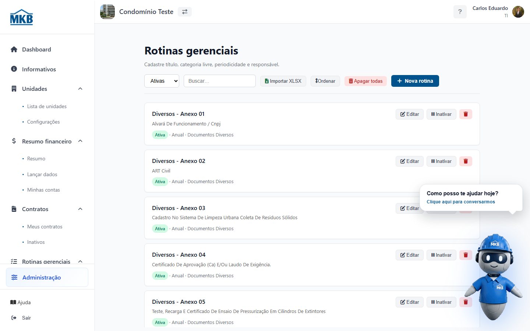Collapse the Resumo financeiro chevron
Screen dimensions: 530x331
[x=80, y=141]
